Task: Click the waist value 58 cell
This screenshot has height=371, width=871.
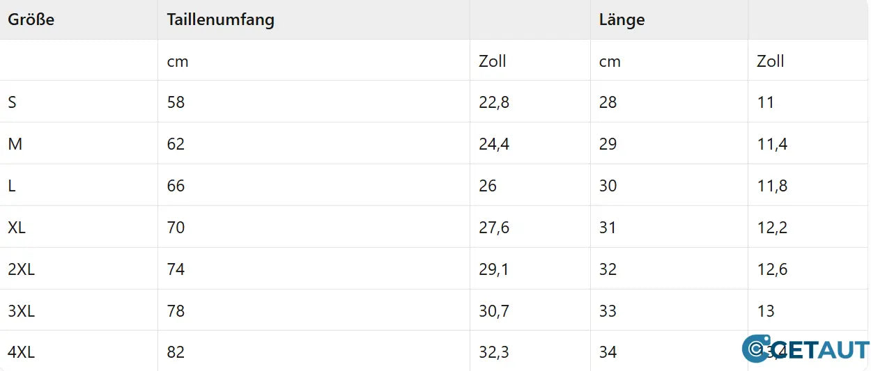Action: click(x=176, y=102)
